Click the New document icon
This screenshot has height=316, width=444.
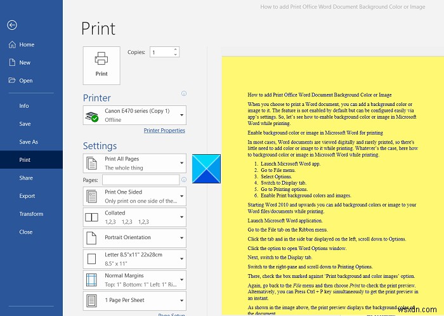12,62
